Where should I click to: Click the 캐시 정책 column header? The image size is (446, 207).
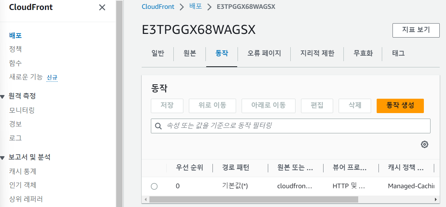point(406,168)
